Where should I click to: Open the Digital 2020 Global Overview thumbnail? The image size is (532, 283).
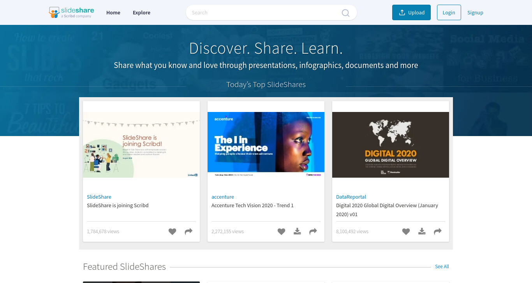coord(391,145)
